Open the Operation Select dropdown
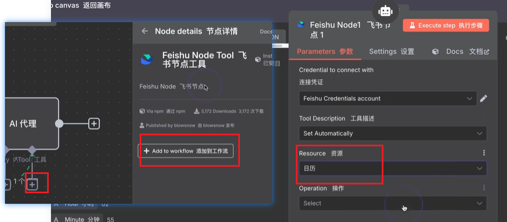This screenshot has width=507, height=222. (x=393, y=203)
